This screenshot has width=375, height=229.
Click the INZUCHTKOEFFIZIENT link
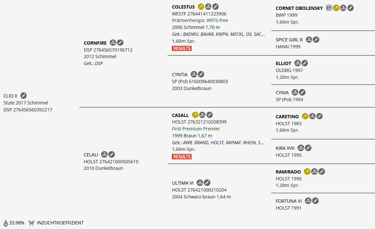coord(60,223)
